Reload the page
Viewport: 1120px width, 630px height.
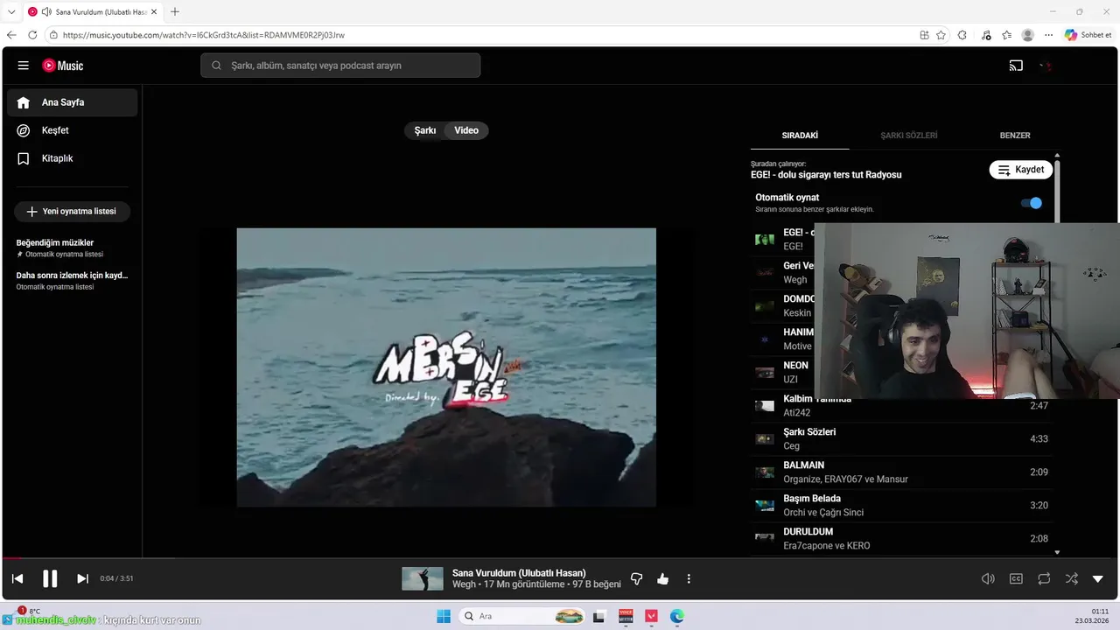(x=32, y=35)
